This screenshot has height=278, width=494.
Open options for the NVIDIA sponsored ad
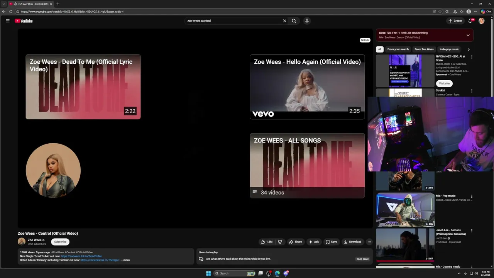click(472, 57)
